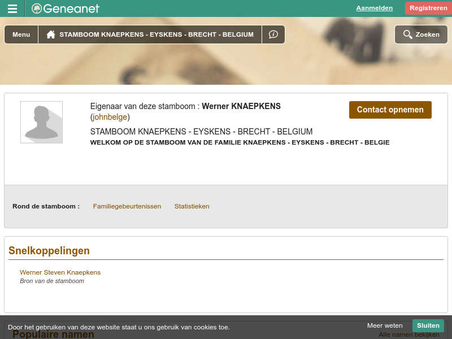
Task: Open the speech bubble help icon
Action: click(273, 34)
